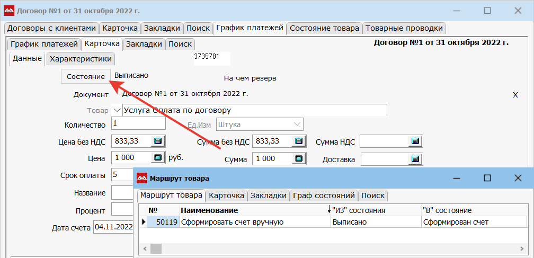This screenshot has height=258, width=534.
Task: Minimize the Маршрут товара window
Action: (457, 178)
